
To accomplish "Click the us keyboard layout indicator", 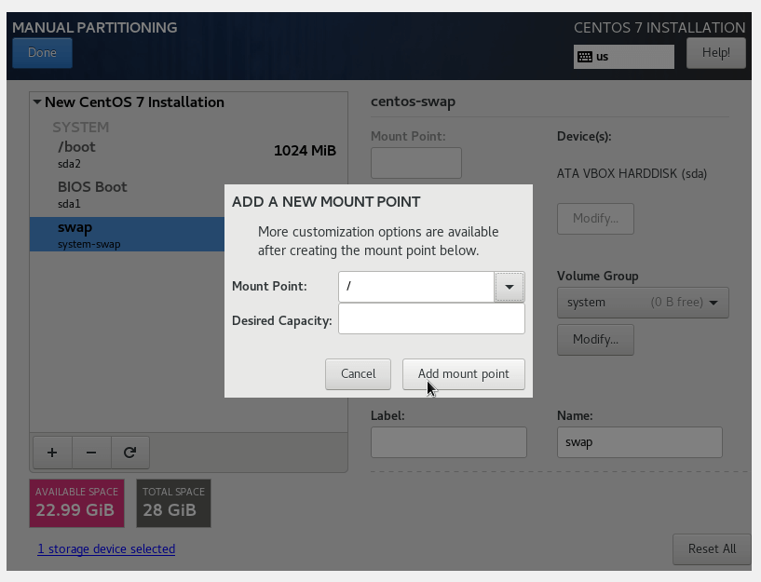I will tap(624, 57).
